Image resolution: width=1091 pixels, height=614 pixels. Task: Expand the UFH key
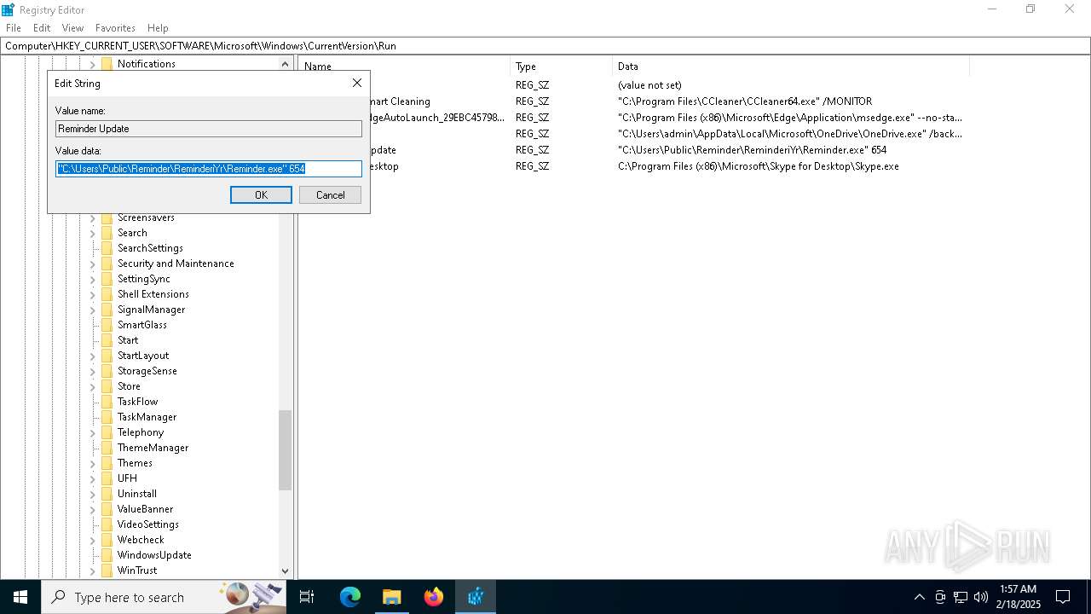pyautogui.click(x=93, y=478)
